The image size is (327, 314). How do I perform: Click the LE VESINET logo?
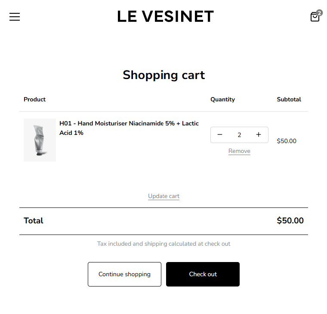[166, 16]
